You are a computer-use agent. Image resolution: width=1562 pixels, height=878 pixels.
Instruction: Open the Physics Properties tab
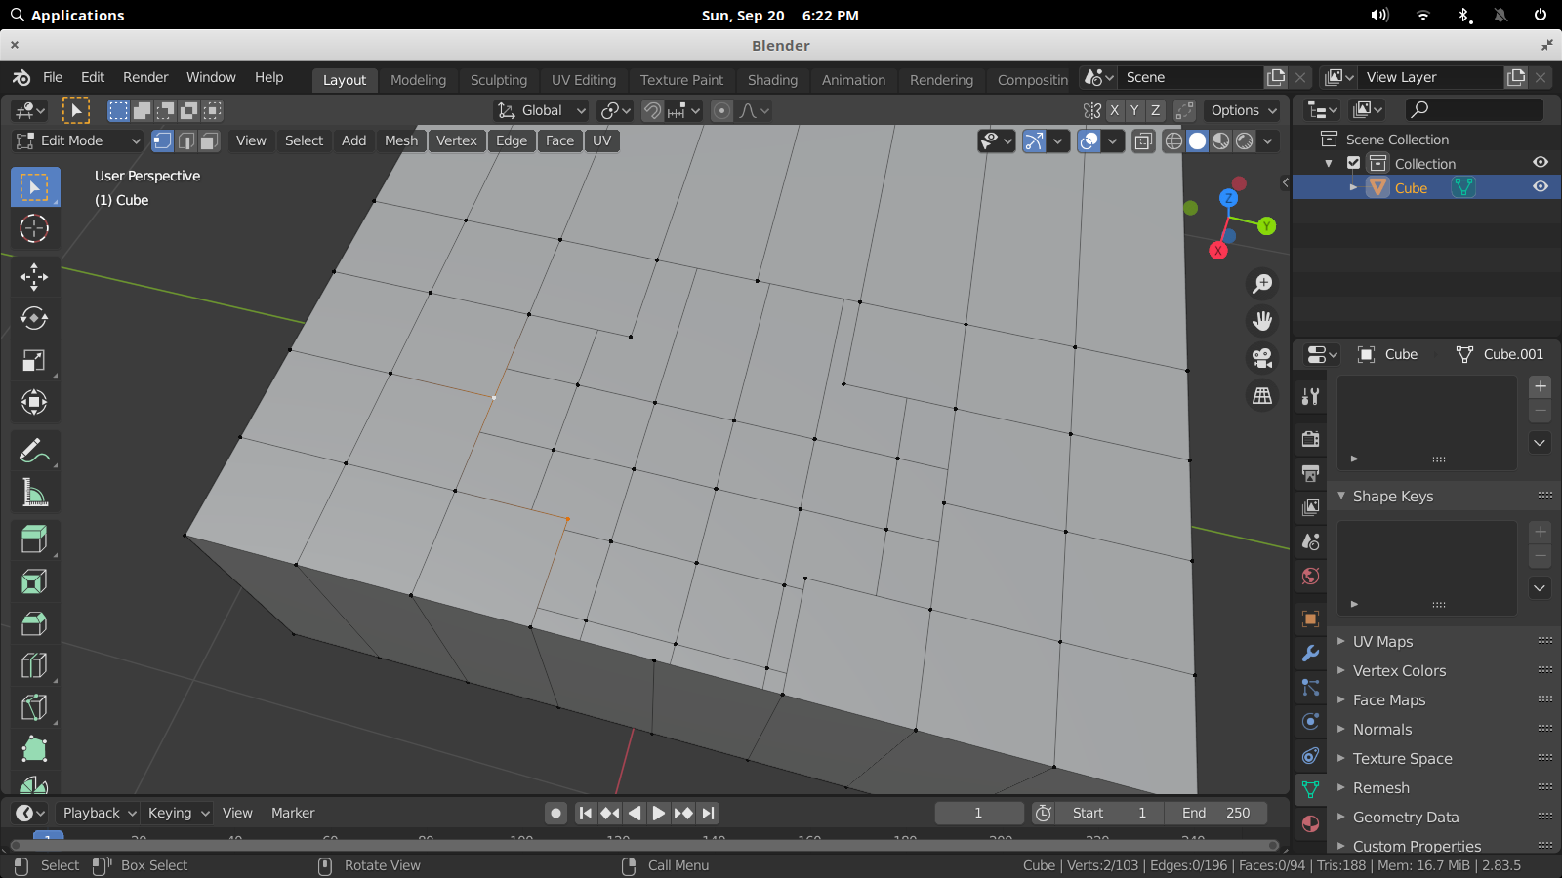pyautogui.click(x=1310, y=722)
